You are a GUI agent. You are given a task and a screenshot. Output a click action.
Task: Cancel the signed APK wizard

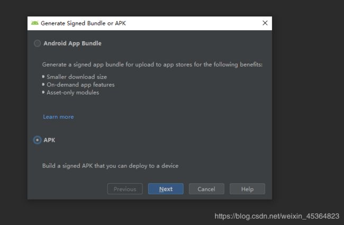pos(206,189)
